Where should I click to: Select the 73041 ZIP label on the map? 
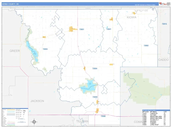point(109,29)
